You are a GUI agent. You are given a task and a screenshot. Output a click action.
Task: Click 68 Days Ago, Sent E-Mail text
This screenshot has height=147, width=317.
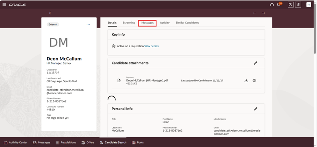point(62,81)
